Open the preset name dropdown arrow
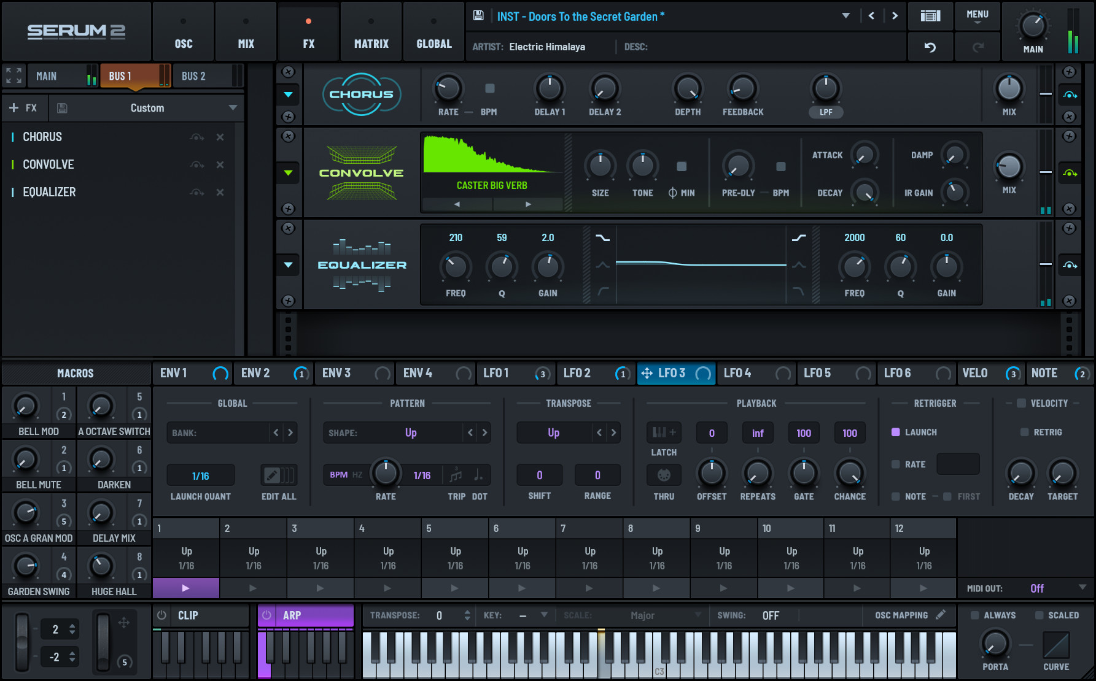 [x=846, y=16]
